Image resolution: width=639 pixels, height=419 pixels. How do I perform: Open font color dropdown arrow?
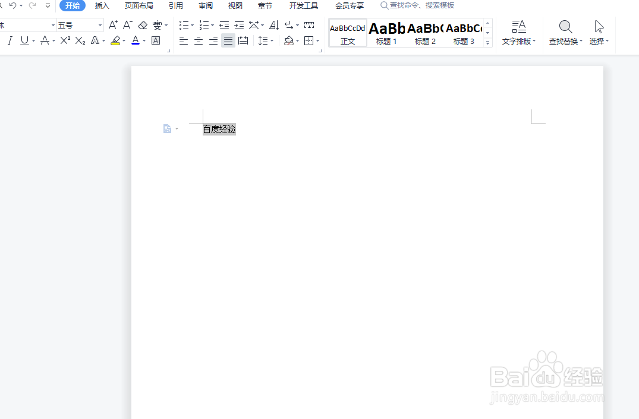144,41
